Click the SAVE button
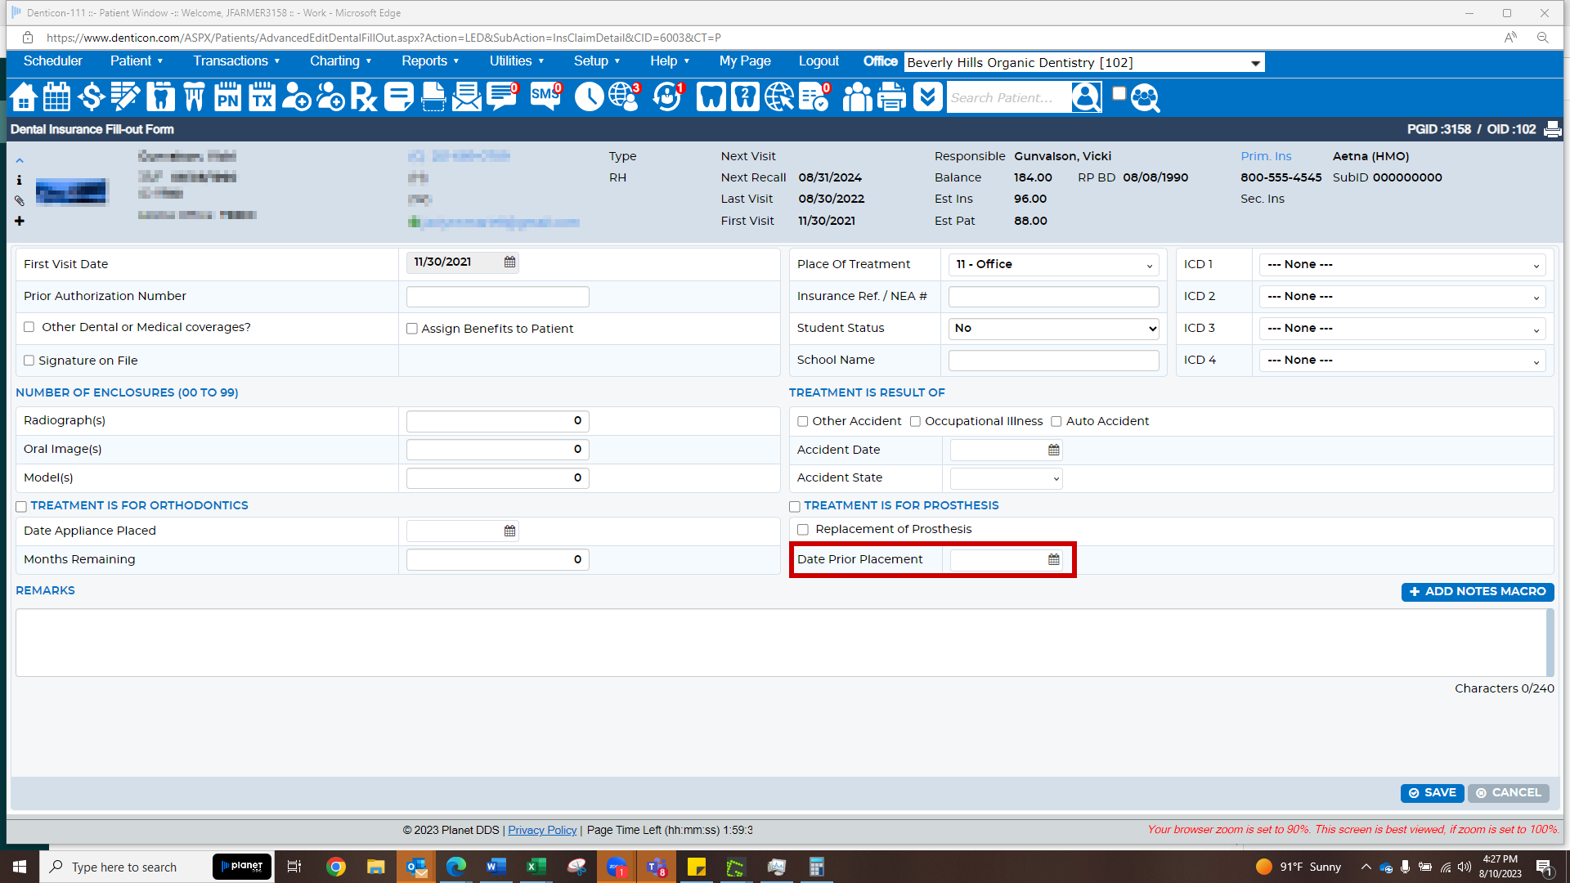The image size is (1570, 883). [1432, 793]
